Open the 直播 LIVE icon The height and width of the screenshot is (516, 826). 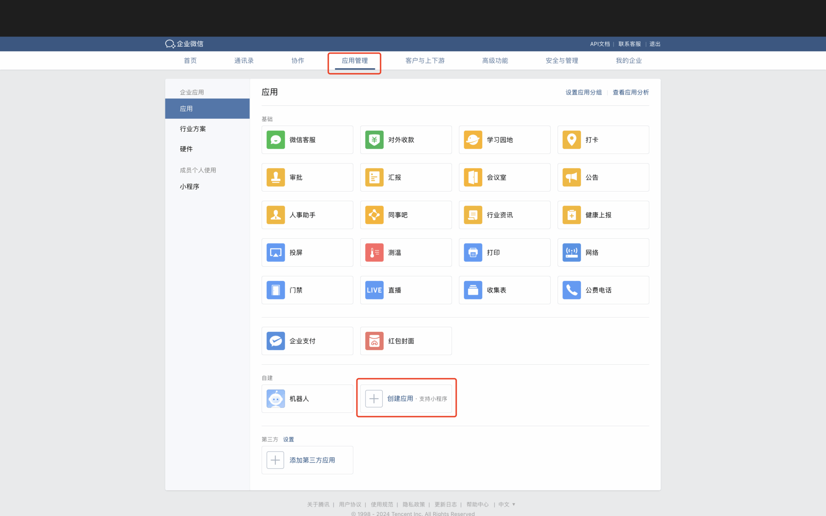[374, 290]
